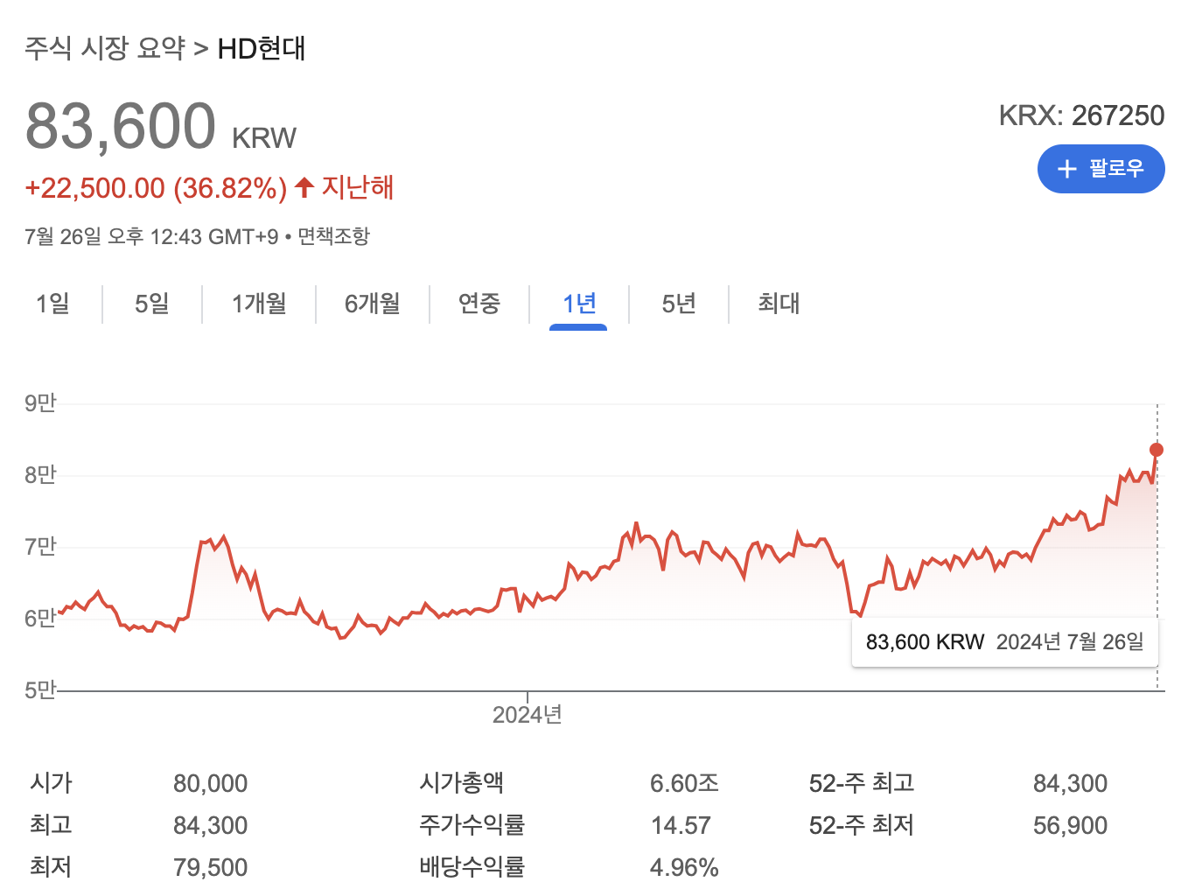Click the 6만 y-axis label
The height and width of the screenshot is (889, 1188).
click(x=40, y=619)
